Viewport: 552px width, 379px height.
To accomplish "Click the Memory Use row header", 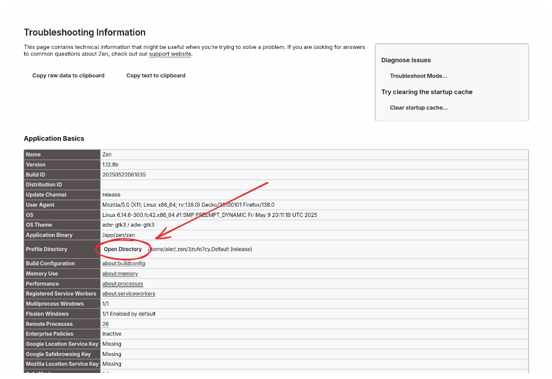I will (x=62, y=274).
